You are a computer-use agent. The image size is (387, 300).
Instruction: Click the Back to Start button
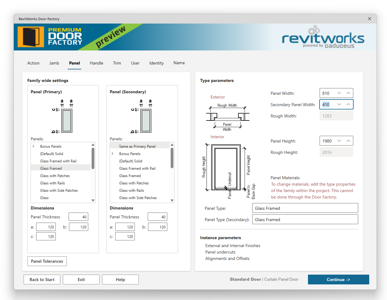42,280
